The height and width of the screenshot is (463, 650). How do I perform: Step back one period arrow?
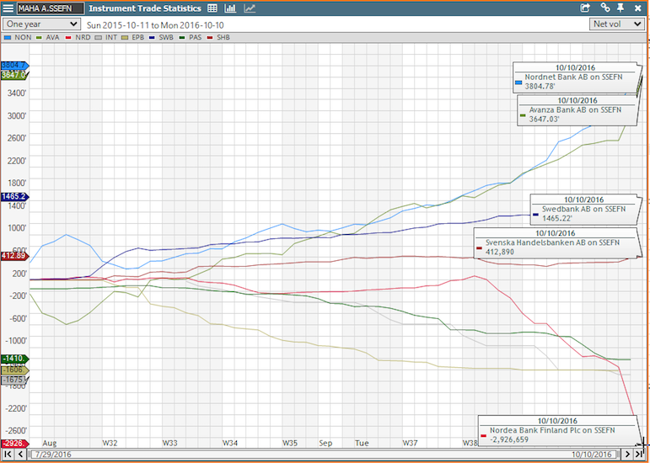tap(21, 454)
